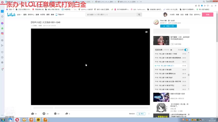Open the 稿件投诉 report link
Viewport: 218px width, 122px height.
132,114
